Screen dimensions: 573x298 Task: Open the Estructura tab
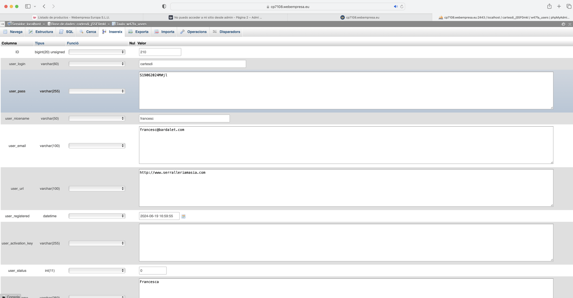[x=41, y=32]
